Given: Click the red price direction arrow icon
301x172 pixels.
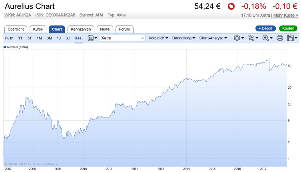Looking at the screenshot, I should click(231, 6).
